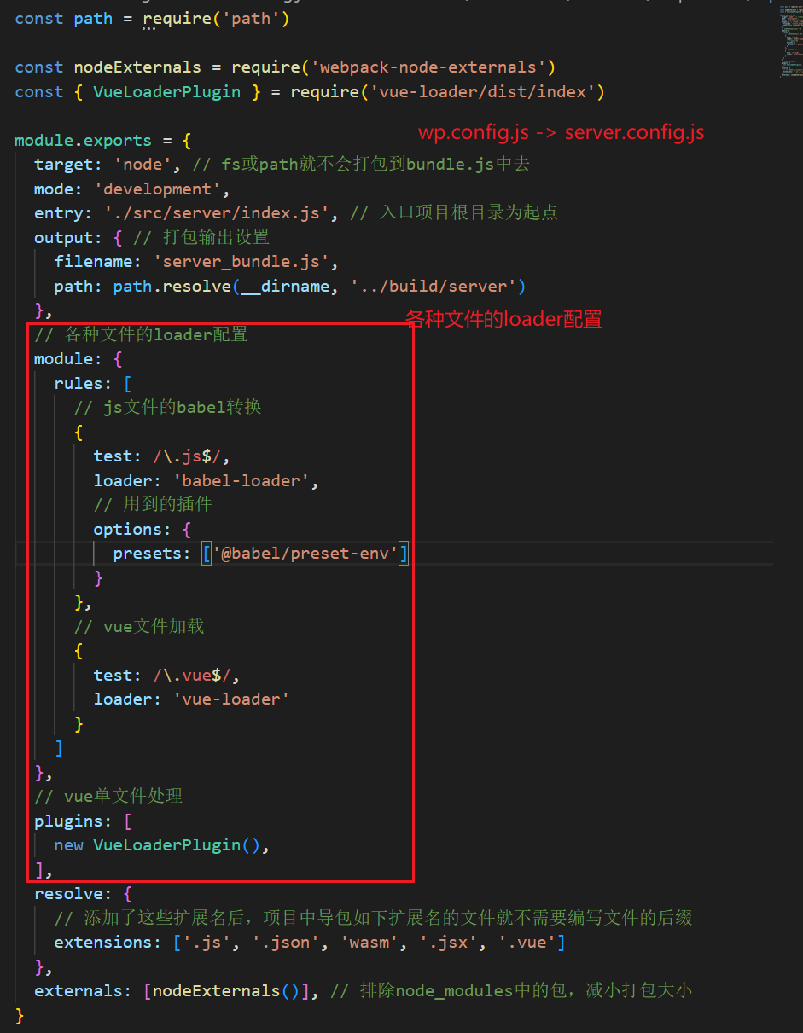Click the code minimap preview
The image size is (803, 1033).
[x=789, y=43]
